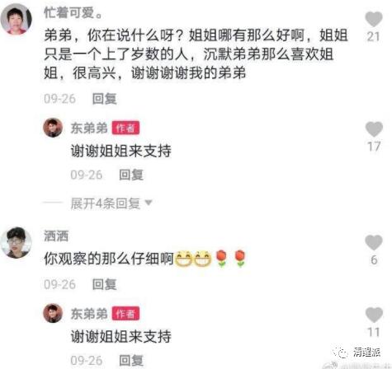This screenshot has width=392, height=369.
Task: Reply to the last 东弟弟 comment via 回复
Action: (x=131, y=361)
